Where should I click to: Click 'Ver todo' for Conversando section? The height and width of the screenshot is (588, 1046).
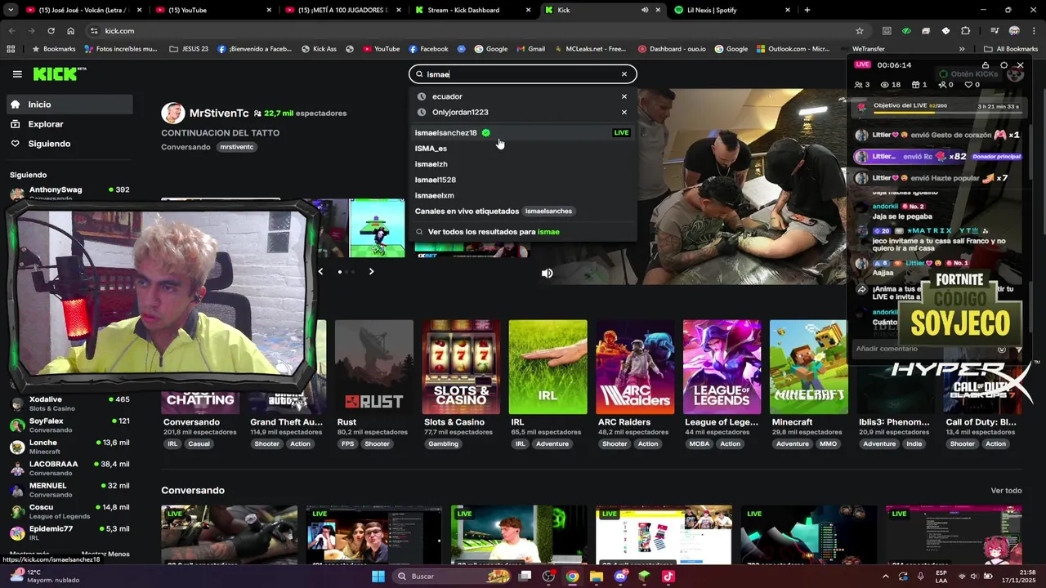pyautogui.click(x=1006, y=490)
